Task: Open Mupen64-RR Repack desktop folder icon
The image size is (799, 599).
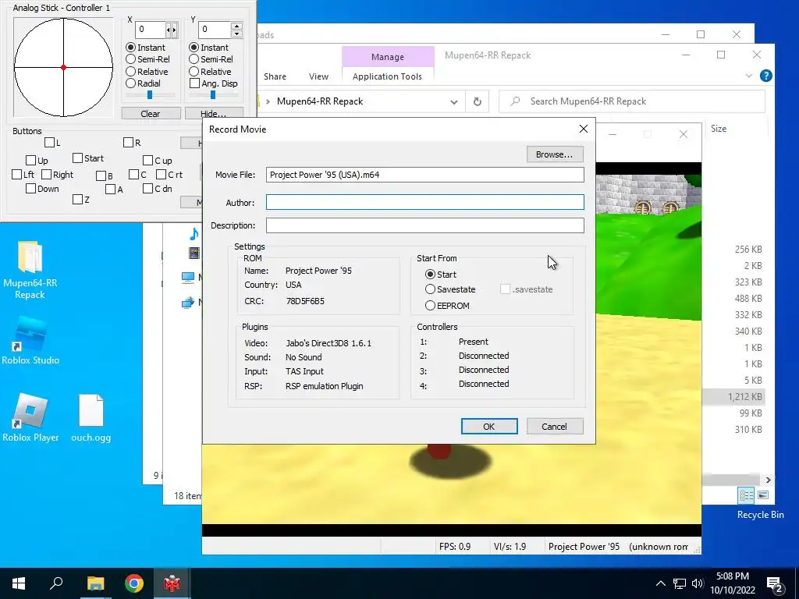Action: click(30, 270)
